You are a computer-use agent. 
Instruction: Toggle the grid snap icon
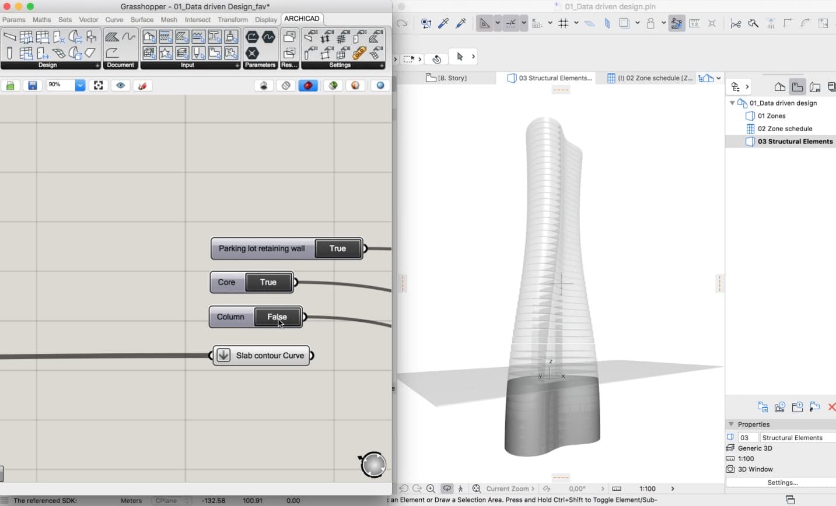pyautogui.click(x=564, y=23)
